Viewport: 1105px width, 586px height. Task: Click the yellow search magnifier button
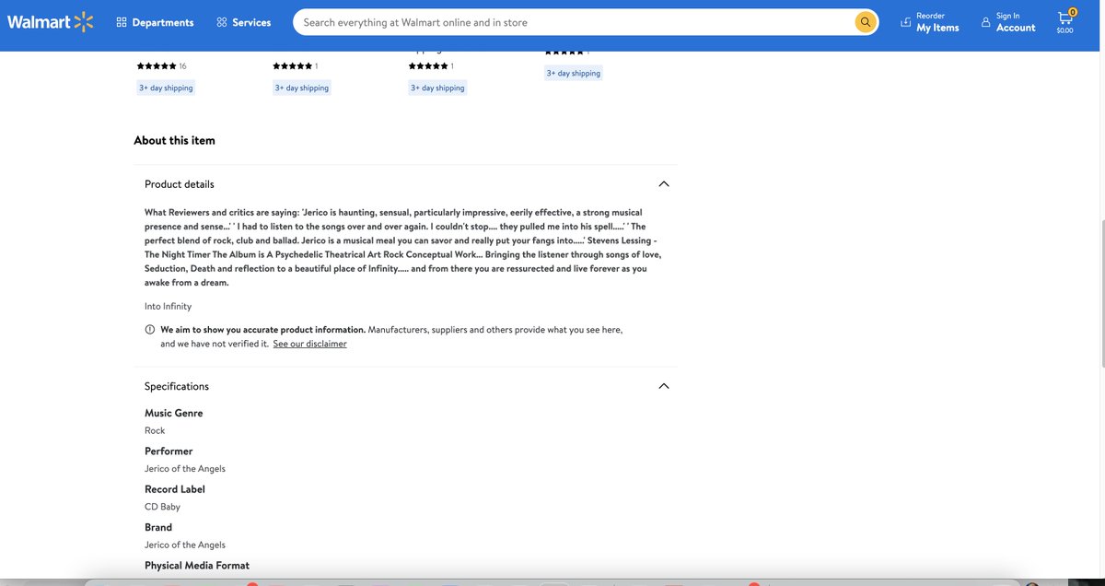pos(866,22)
